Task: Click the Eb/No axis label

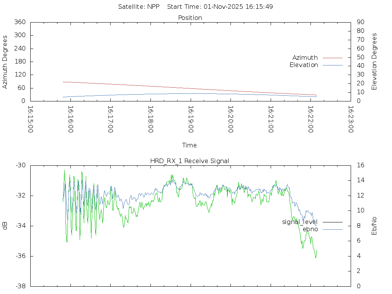Action: click(x=374, y=226)
